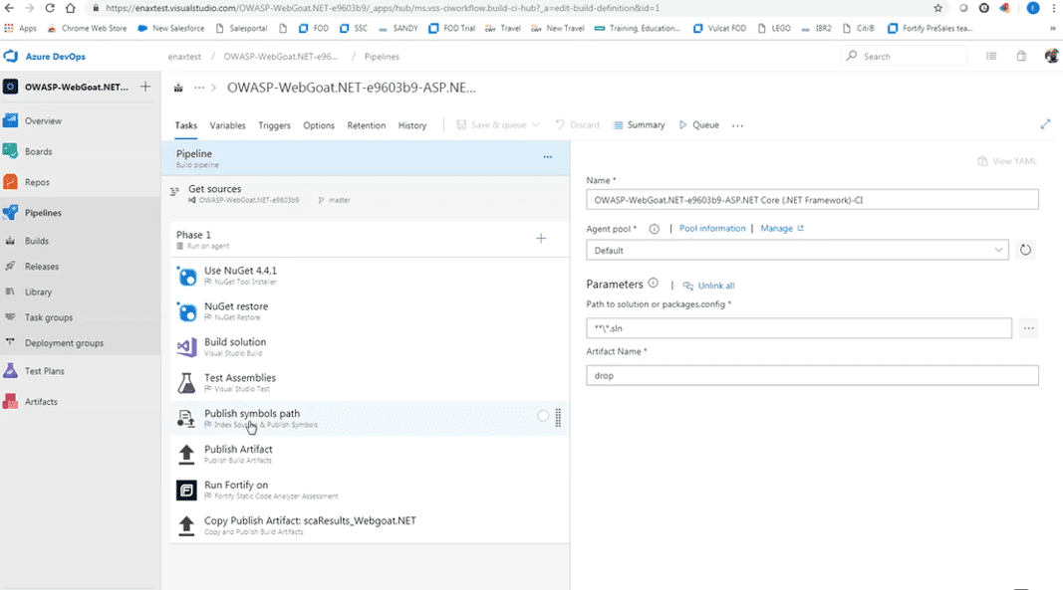
Task: Click View YAML
Action: (1007, 161)
